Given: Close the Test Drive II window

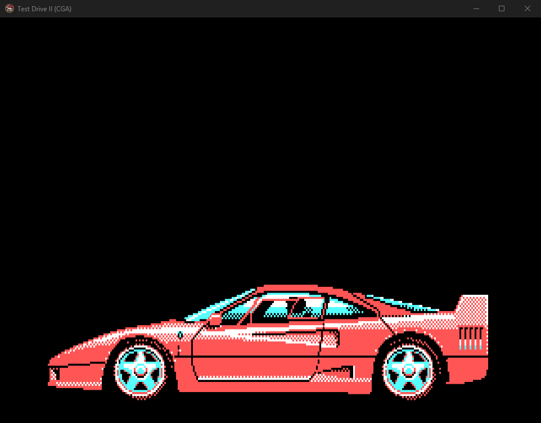Looking at the screenshot, I should (x=527, y=8).
